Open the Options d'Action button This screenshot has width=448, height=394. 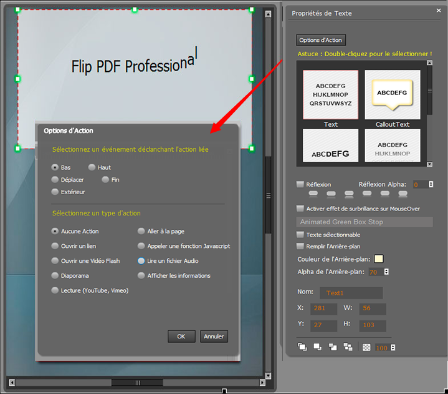tap(320, 40)
